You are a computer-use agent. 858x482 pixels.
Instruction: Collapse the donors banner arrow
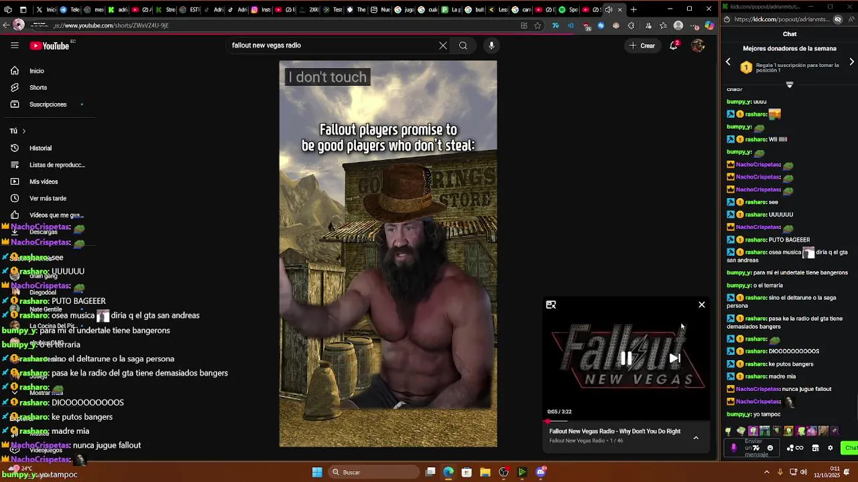click(x=789, y=85)
